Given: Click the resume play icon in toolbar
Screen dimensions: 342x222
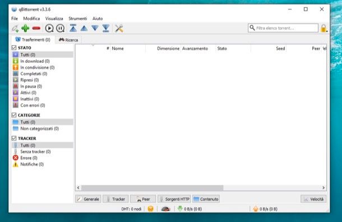Looking at the screenshot, I should pyautogui.click(x=49, y=29).
